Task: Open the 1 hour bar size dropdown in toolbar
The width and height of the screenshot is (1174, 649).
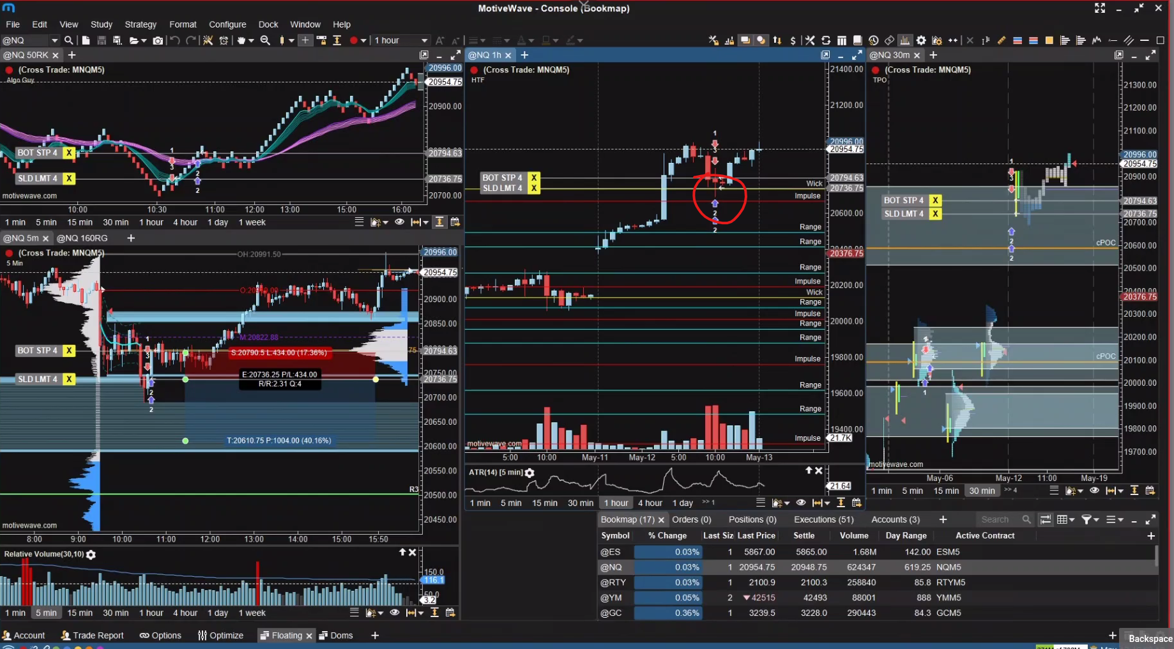Action: pyautogui.click(x=424, y=40)
